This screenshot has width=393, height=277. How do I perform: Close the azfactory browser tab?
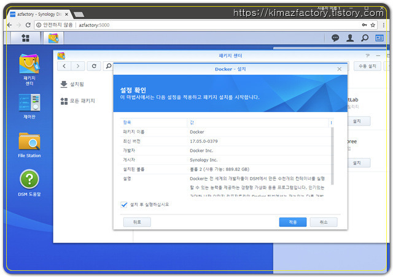click(x=66, y=15)
